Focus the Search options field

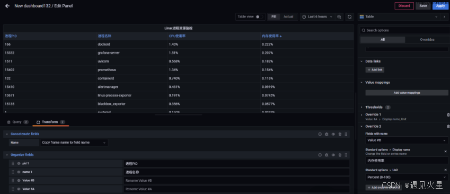tap(405, 30)
